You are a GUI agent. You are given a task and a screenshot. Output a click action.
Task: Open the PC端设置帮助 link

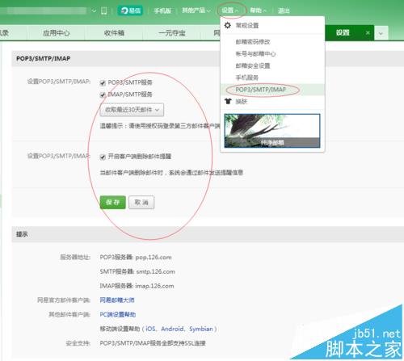click(118, 314)
